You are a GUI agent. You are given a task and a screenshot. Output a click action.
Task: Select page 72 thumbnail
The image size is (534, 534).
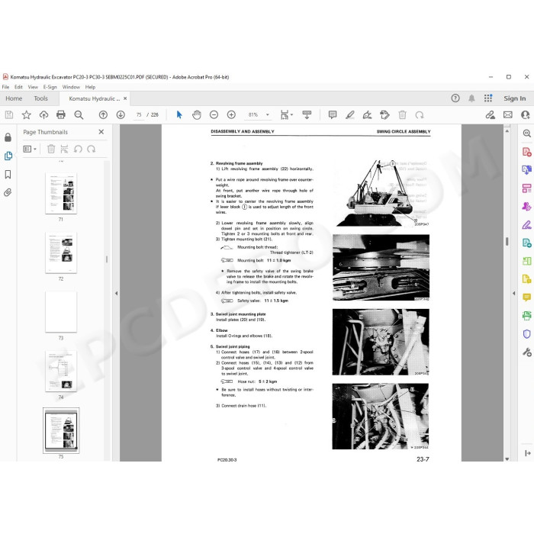click(x=61, y=253)
